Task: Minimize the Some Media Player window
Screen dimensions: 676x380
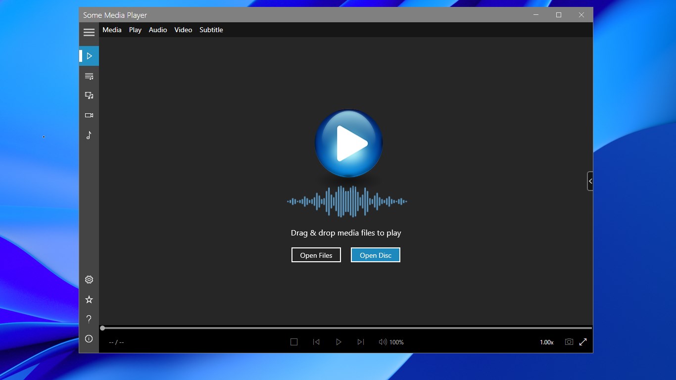Action: coord(536,15)
